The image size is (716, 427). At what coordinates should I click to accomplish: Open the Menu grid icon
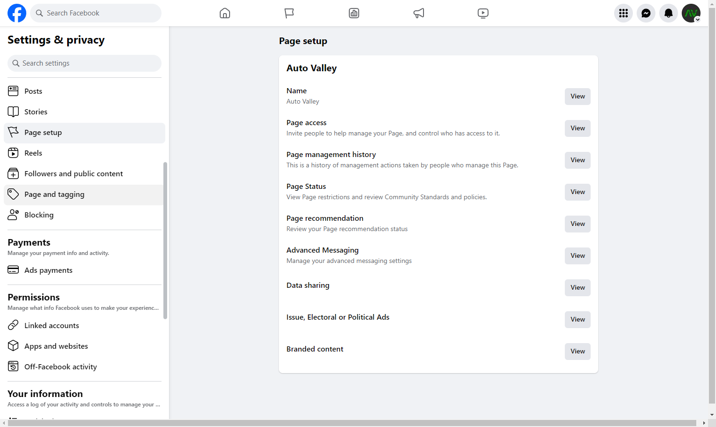coord(624,13)
